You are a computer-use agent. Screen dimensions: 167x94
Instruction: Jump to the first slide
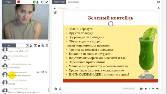click(x=141, y=89)
